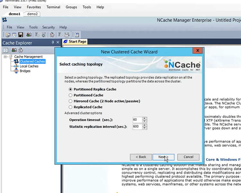
Task: Open NCache Manager Help menu
Action: [63, 27]
